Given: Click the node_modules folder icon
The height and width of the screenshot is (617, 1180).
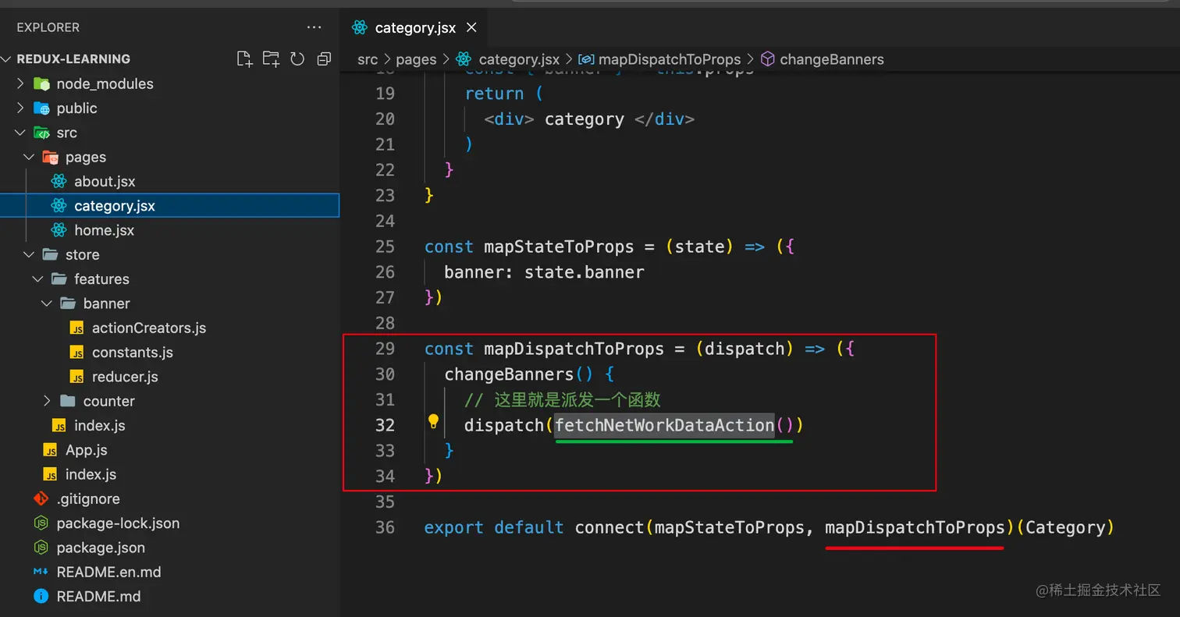Looking at the screenshot, I should [x=41, y=83].
